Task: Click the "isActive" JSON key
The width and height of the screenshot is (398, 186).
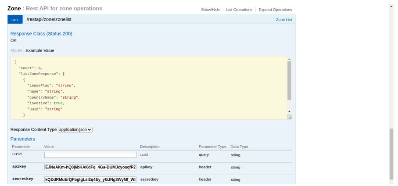Action: coord(38,103)
